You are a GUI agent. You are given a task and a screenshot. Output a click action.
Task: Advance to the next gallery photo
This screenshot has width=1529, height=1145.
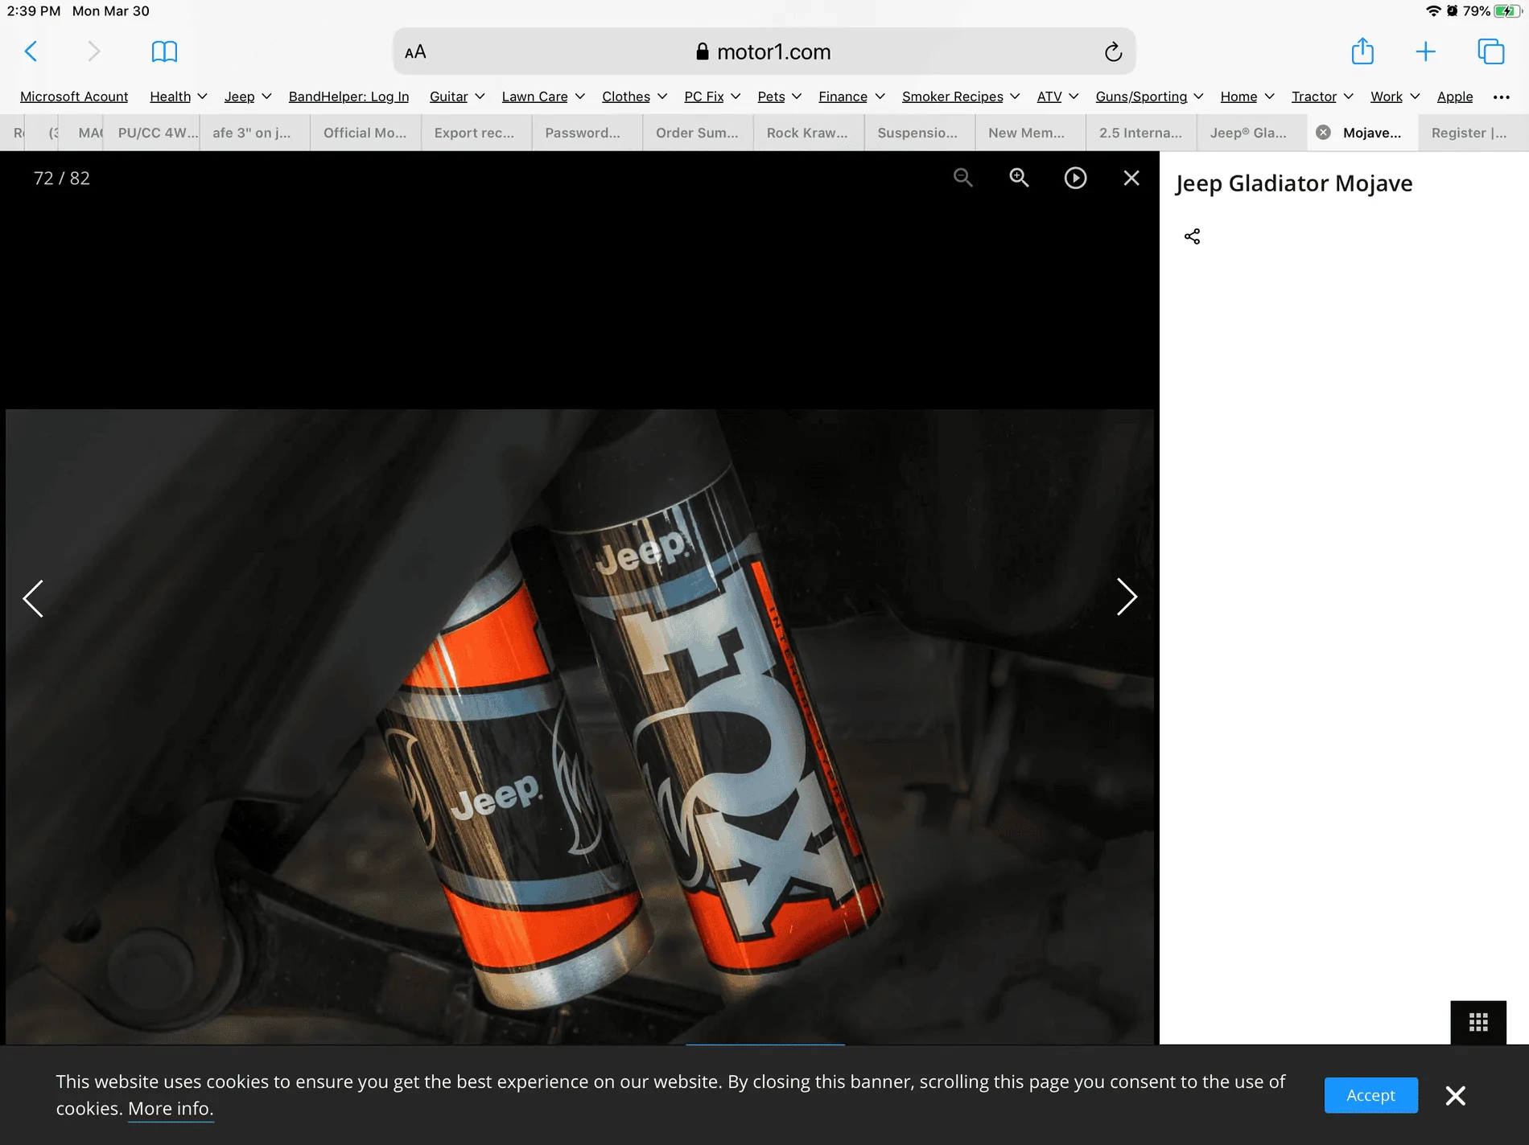pos(1127,597)
